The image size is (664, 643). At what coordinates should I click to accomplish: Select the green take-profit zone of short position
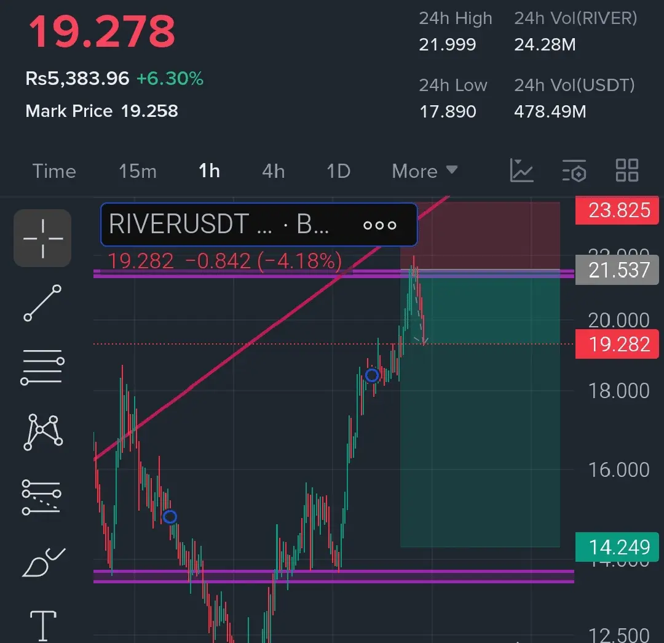(x=480, y=408)
